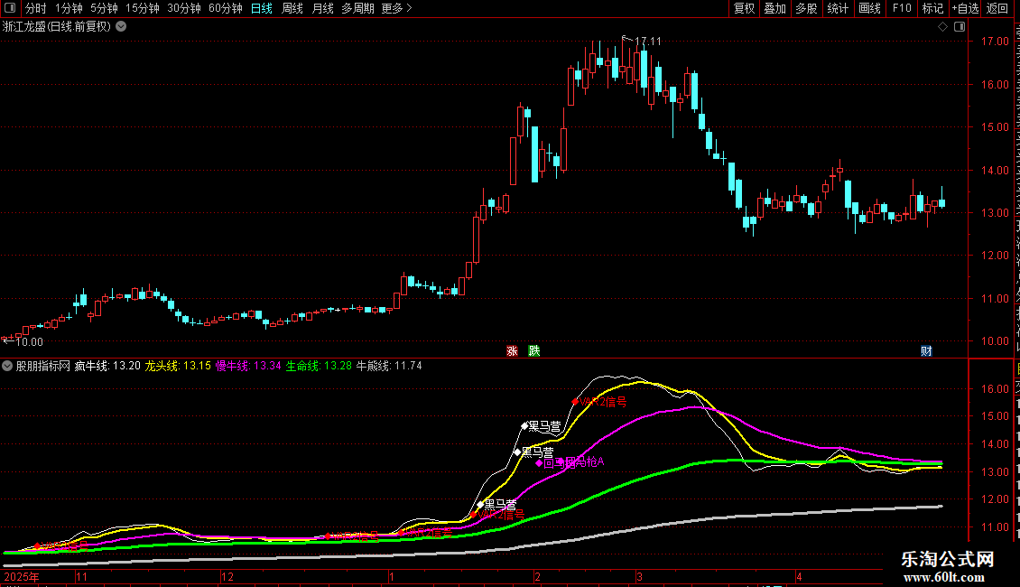Click the 慢牛线: 13.34 legend value
This screenshot has width=1020, height=587.
(x=248, y=366)
